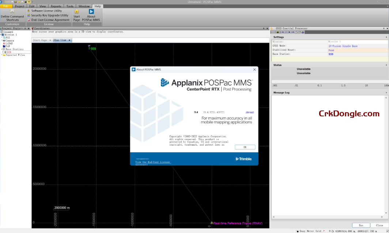The width and height of the screenshot is (389, 233).
Task: Expand the Imported Files node
Action: click(x=1, y=55)
